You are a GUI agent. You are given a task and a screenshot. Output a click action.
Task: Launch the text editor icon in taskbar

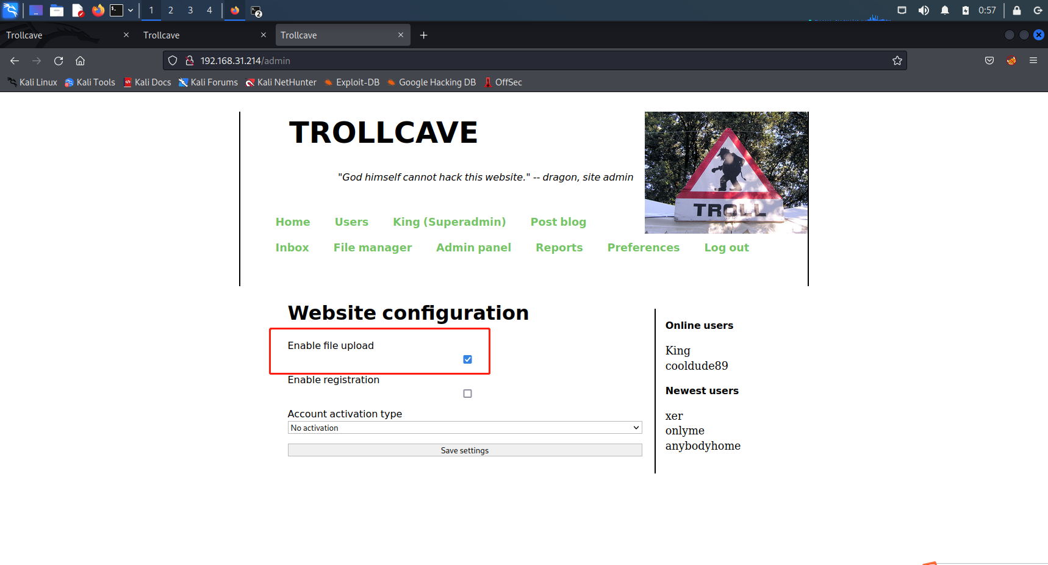pos(77,10)
